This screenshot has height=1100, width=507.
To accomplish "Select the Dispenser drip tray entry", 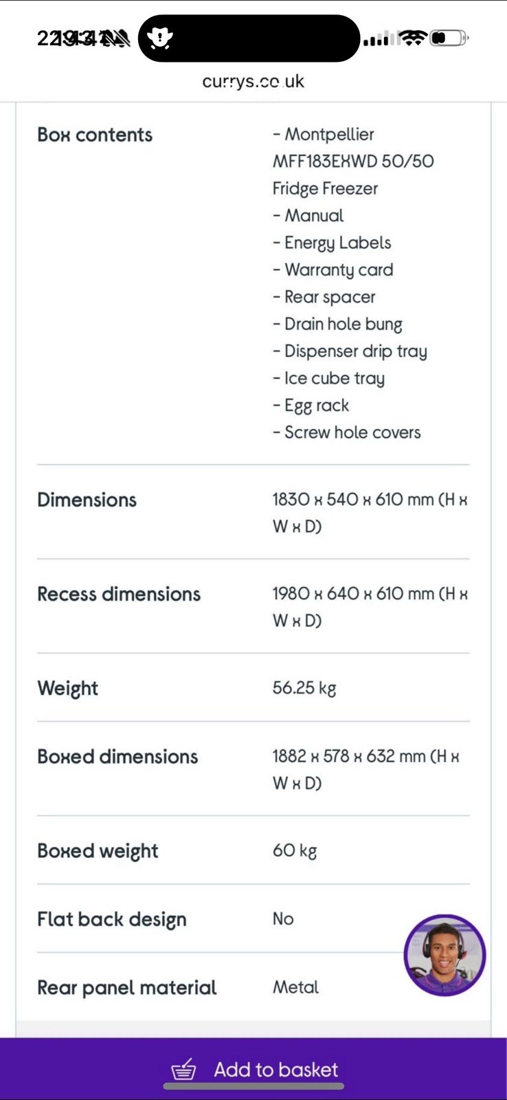I will click(x=350, y=351).
